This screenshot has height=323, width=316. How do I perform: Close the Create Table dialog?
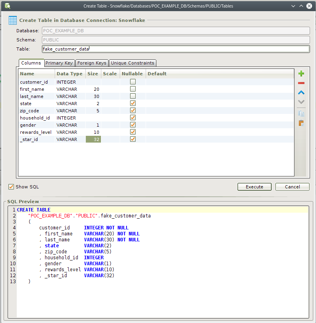coord(309,6)
